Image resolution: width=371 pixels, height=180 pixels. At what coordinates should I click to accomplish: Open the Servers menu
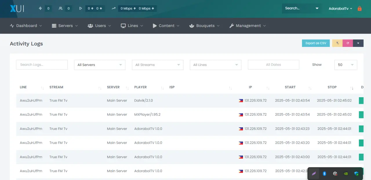[65, 26]
